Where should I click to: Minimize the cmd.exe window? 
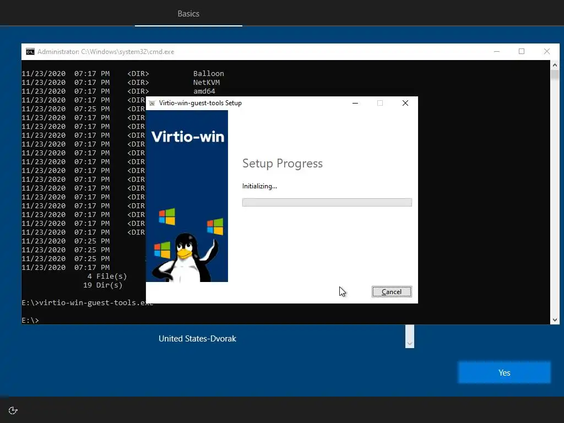click(497, 52)
